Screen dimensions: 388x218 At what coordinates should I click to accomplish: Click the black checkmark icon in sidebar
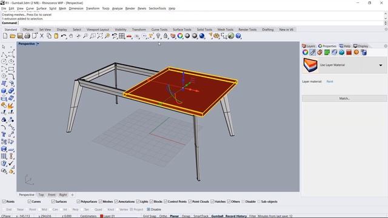click(x=11, y=163)
